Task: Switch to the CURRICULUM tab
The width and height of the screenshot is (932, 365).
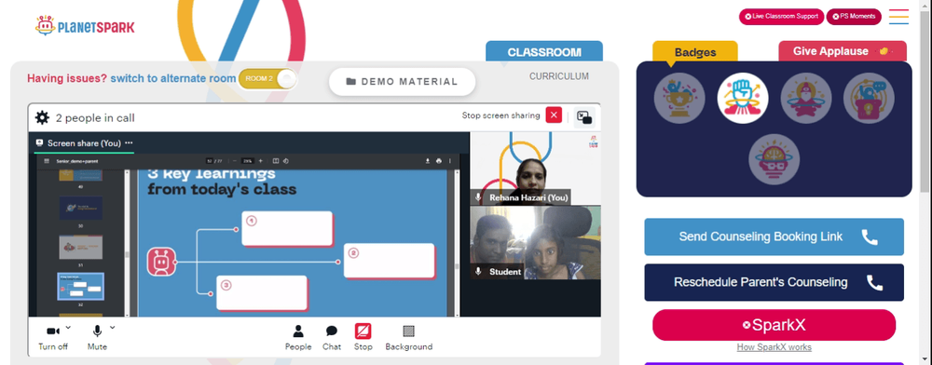Action: (x=559, y=76)
